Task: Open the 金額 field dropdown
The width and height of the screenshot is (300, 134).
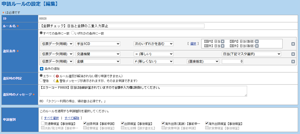Action: click(x=98, y=61)
